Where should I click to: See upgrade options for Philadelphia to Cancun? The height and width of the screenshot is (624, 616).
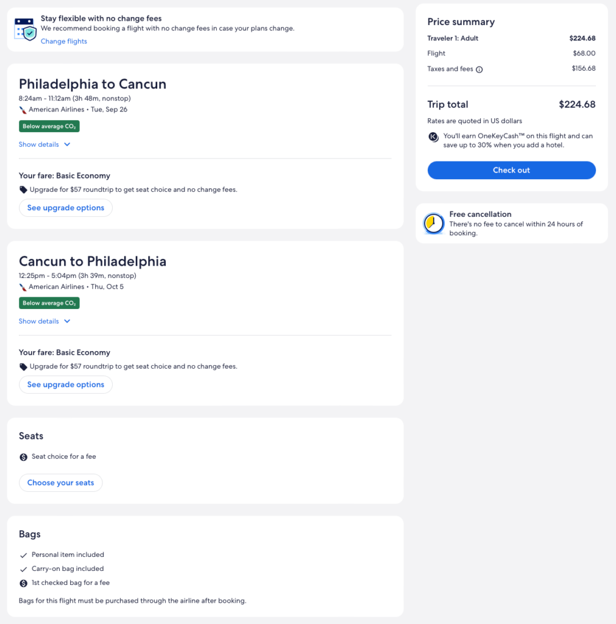point(66,208)
